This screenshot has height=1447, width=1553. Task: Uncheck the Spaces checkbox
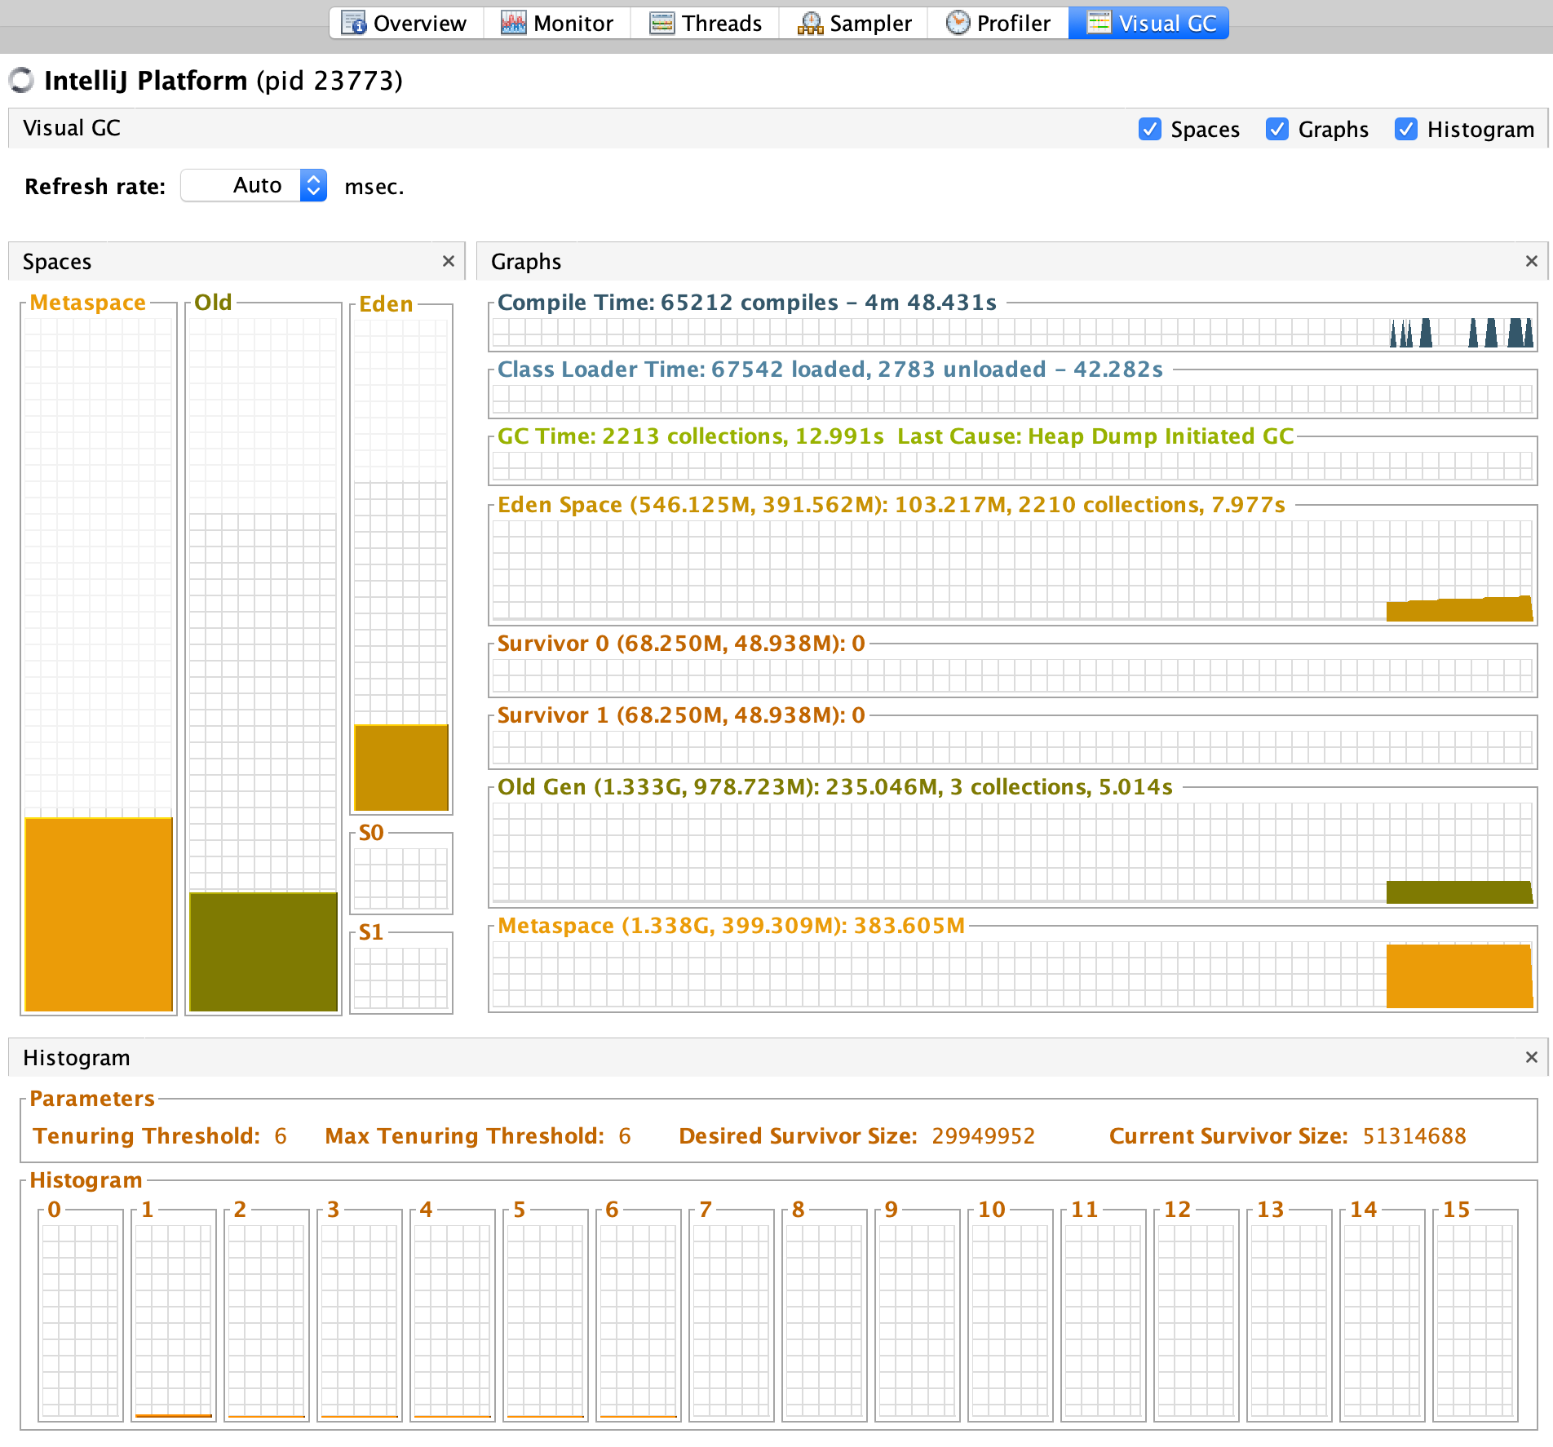coord(1149,129)
